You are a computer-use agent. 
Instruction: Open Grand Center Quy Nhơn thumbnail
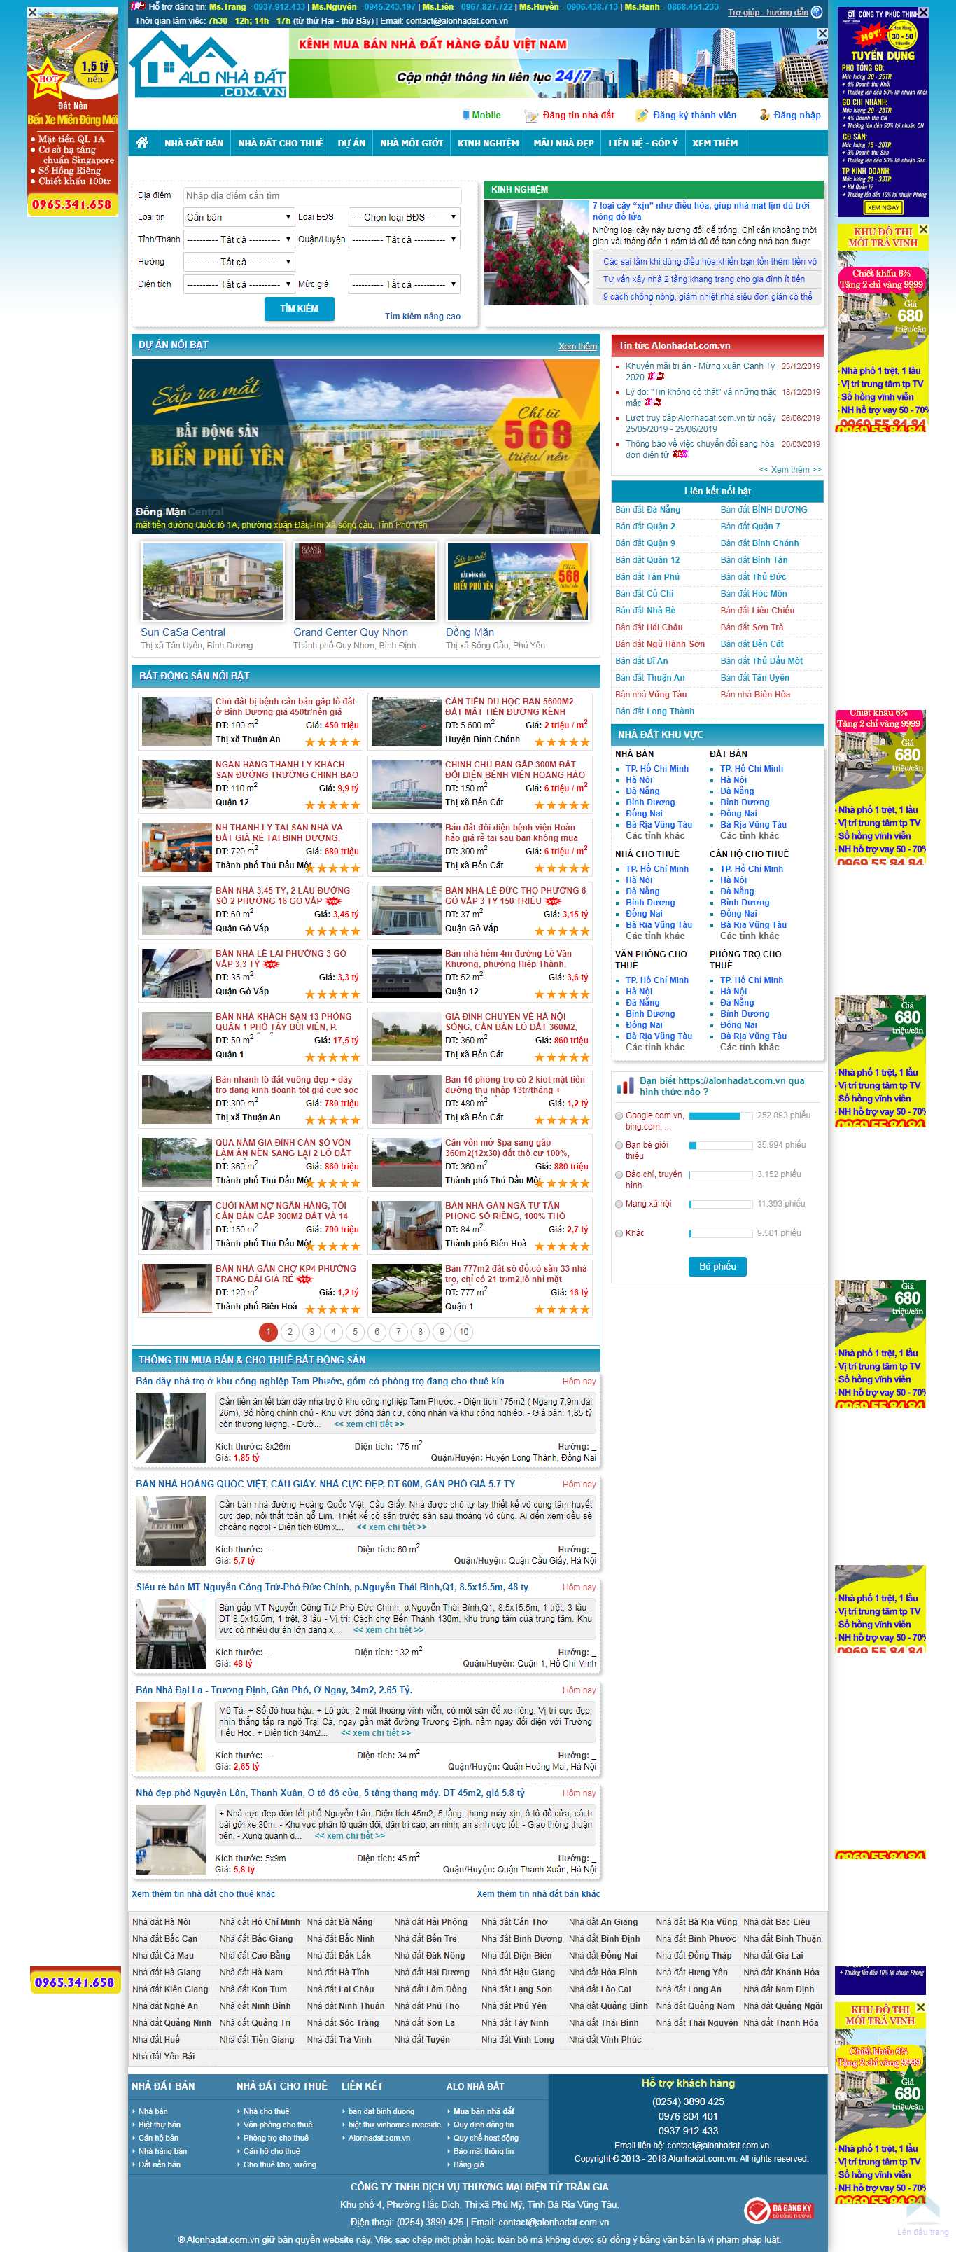pyautogui.click(x=365, y=581)
